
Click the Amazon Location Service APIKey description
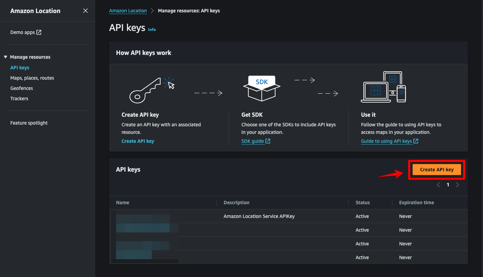coord(259,216)
